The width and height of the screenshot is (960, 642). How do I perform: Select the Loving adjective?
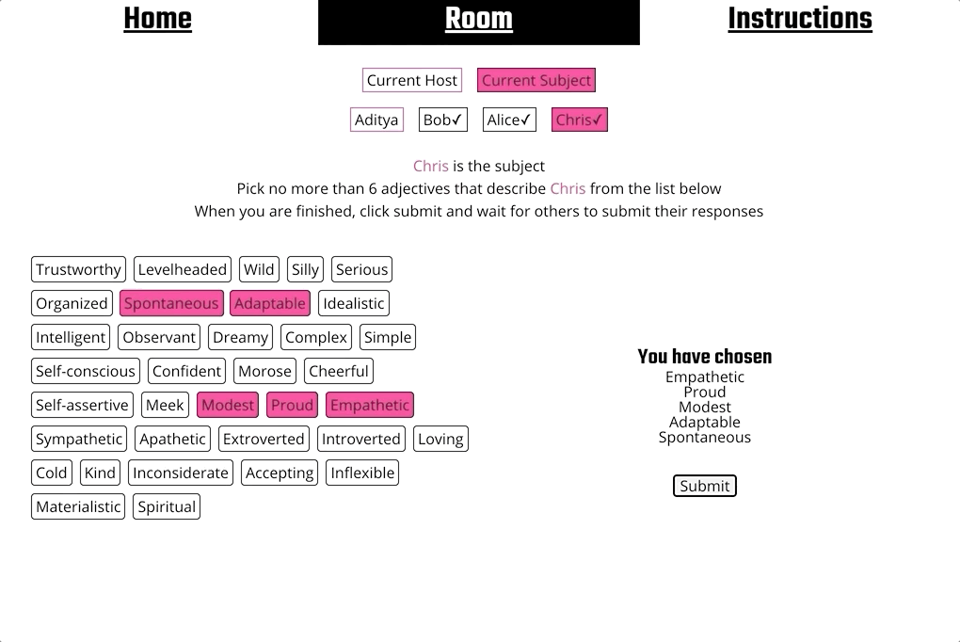440,439
